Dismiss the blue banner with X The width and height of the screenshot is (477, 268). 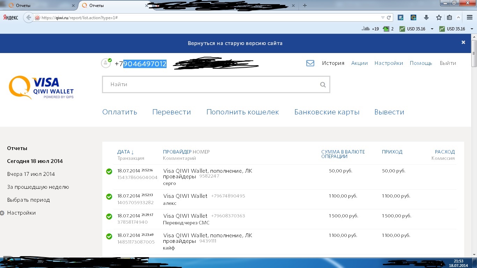[463, 42]
